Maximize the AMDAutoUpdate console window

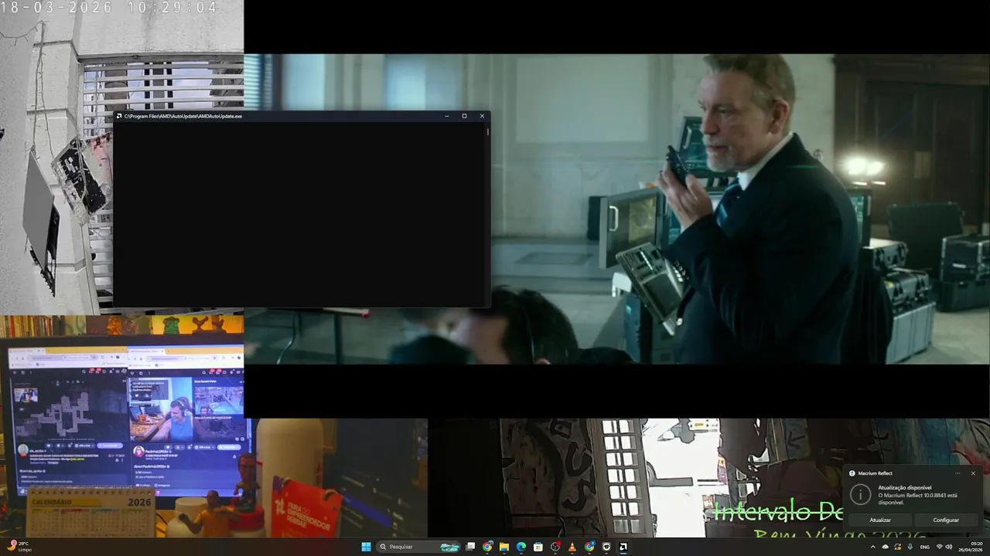(464, 116)
